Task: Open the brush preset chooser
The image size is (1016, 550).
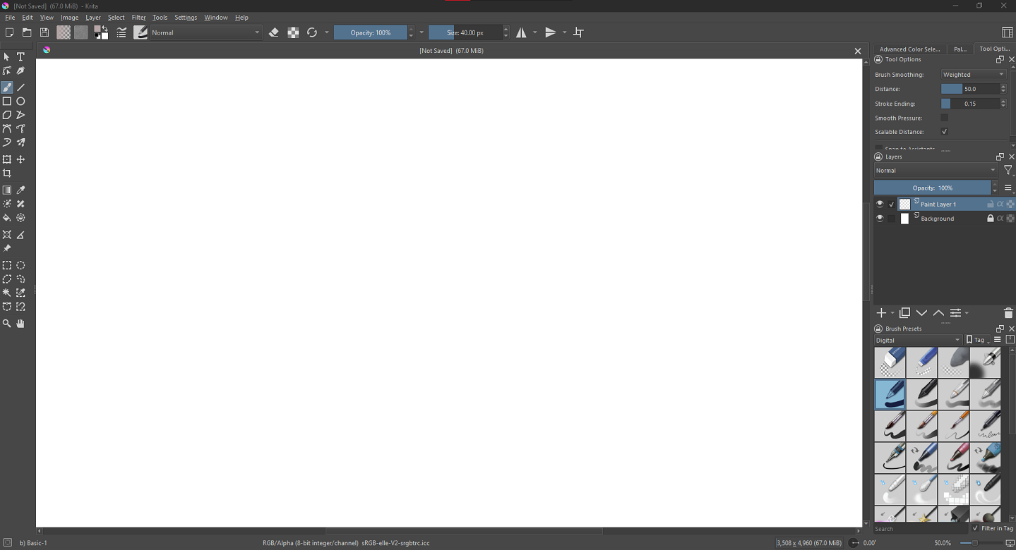Action: (x=141, y=32)
